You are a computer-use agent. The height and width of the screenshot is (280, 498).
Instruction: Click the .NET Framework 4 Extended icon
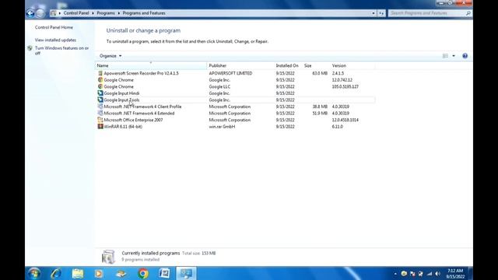coord(100,114)
